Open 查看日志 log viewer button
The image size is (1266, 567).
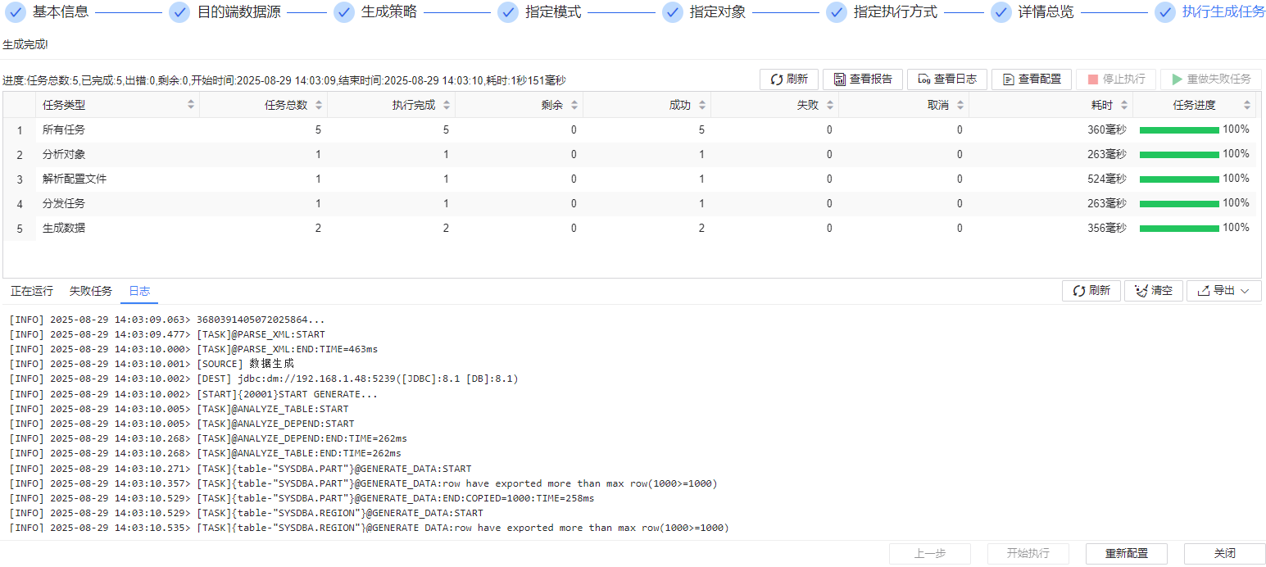tap(947, 79)
